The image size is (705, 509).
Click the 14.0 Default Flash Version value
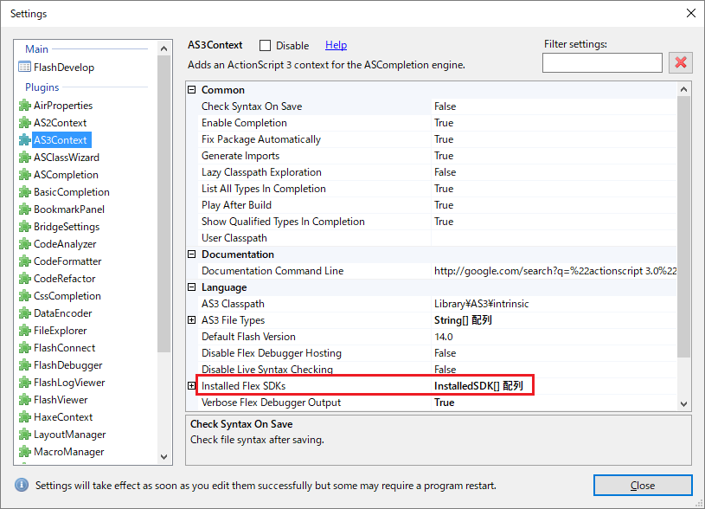tap(443, 337)
